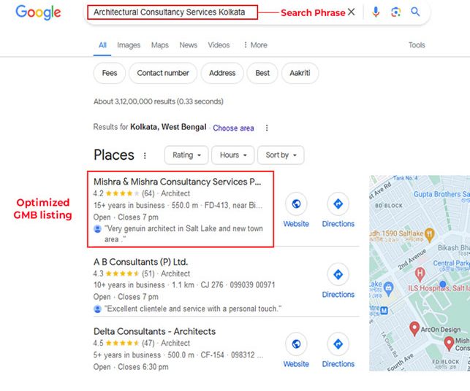Expand the Hours filter dropdown
This screenshot has height=391, width=470.
(232, 155)
